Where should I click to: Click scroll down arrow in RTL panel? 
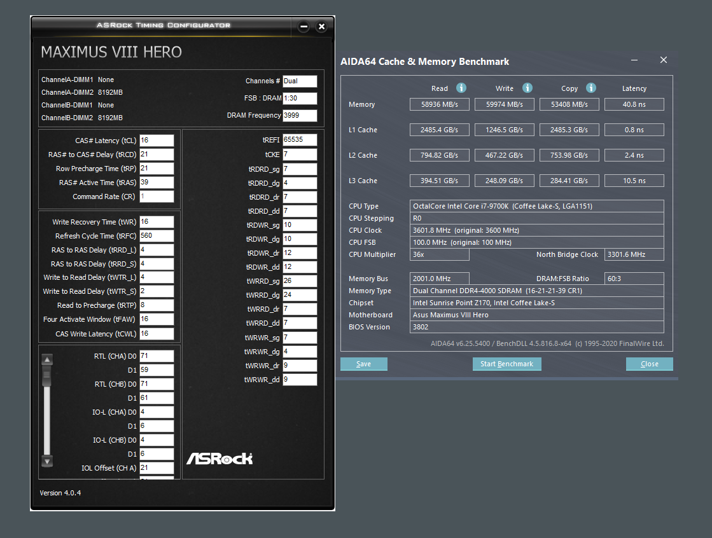pyautogui.click(x=47, y=461)
